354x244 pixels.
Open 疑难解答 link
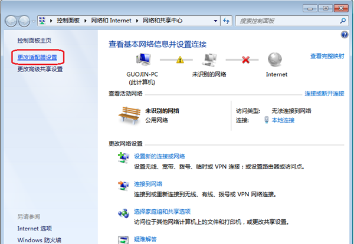tap(145, 239)
